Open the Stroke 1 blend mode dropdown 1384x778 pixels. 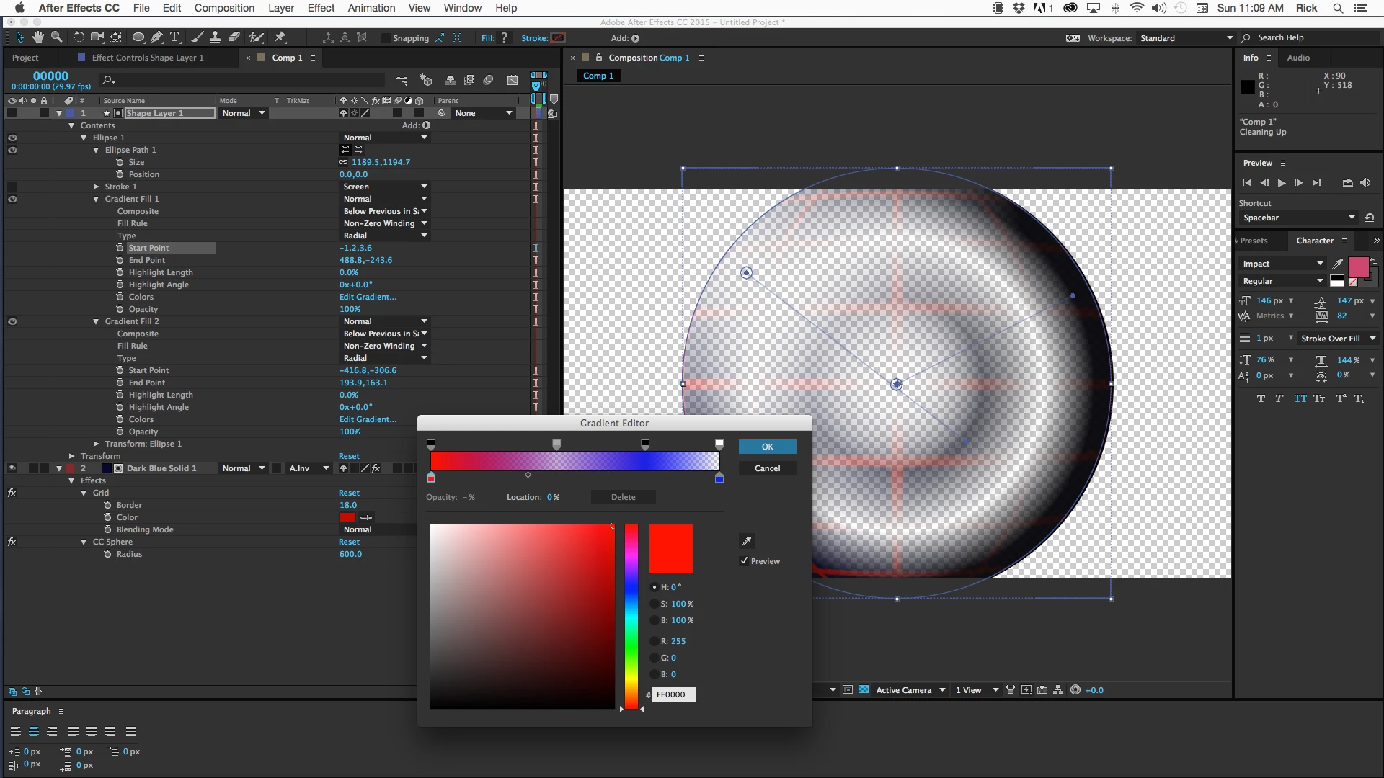click(x=385, y=187)
